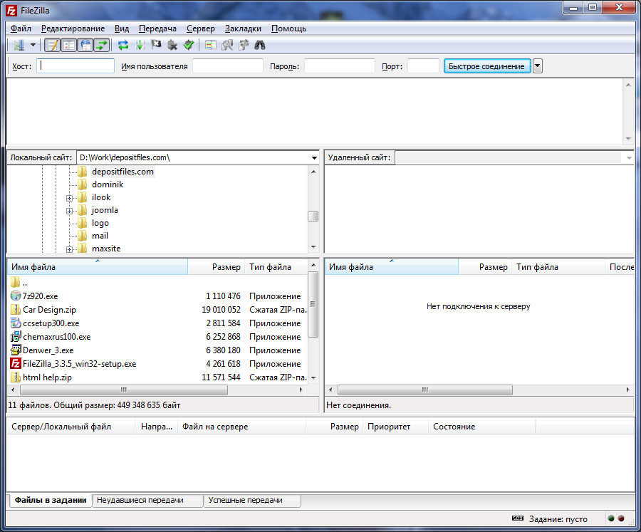Sort remote files by Имя файла column
This screenshot has height=532, width=641.
[x=392, y=267]
